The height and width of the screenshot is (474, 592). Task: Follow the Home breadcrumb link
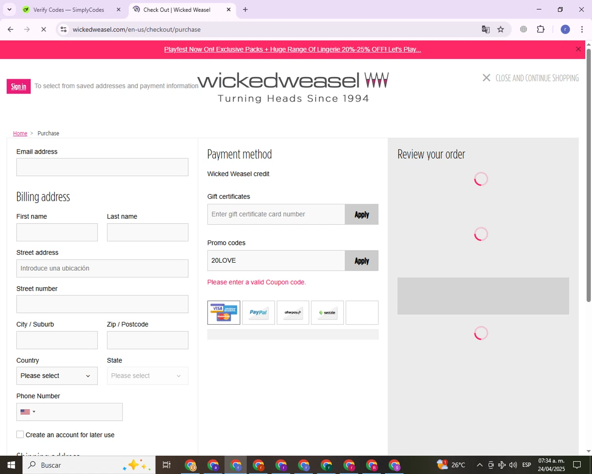(x=20, y=134)
